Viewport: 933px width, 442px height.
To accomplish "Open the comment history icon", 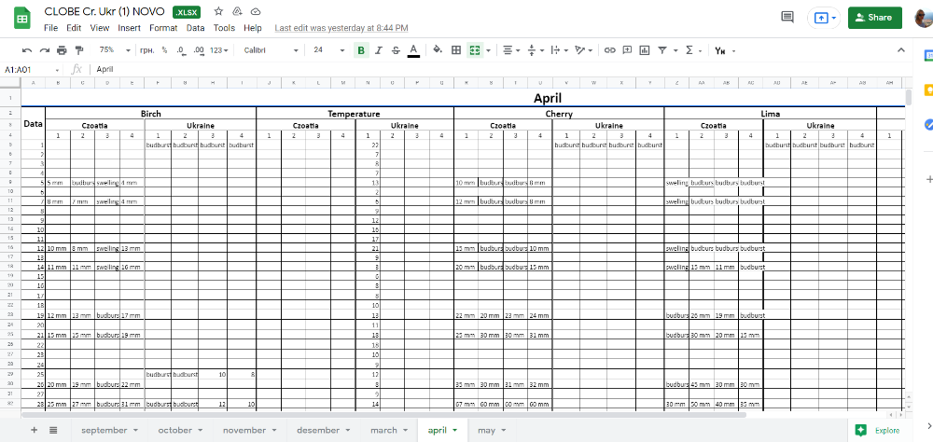I will point(787,17).
